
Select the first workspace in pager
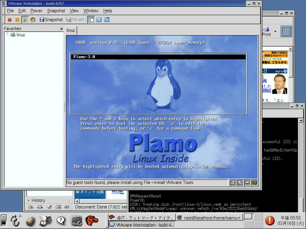point(249,217)
